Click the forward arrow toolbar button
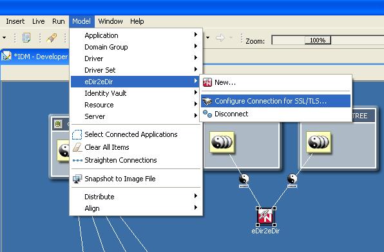Image resolution: width=384 pixels, height=252 pixels. click(x=220, y=38)
